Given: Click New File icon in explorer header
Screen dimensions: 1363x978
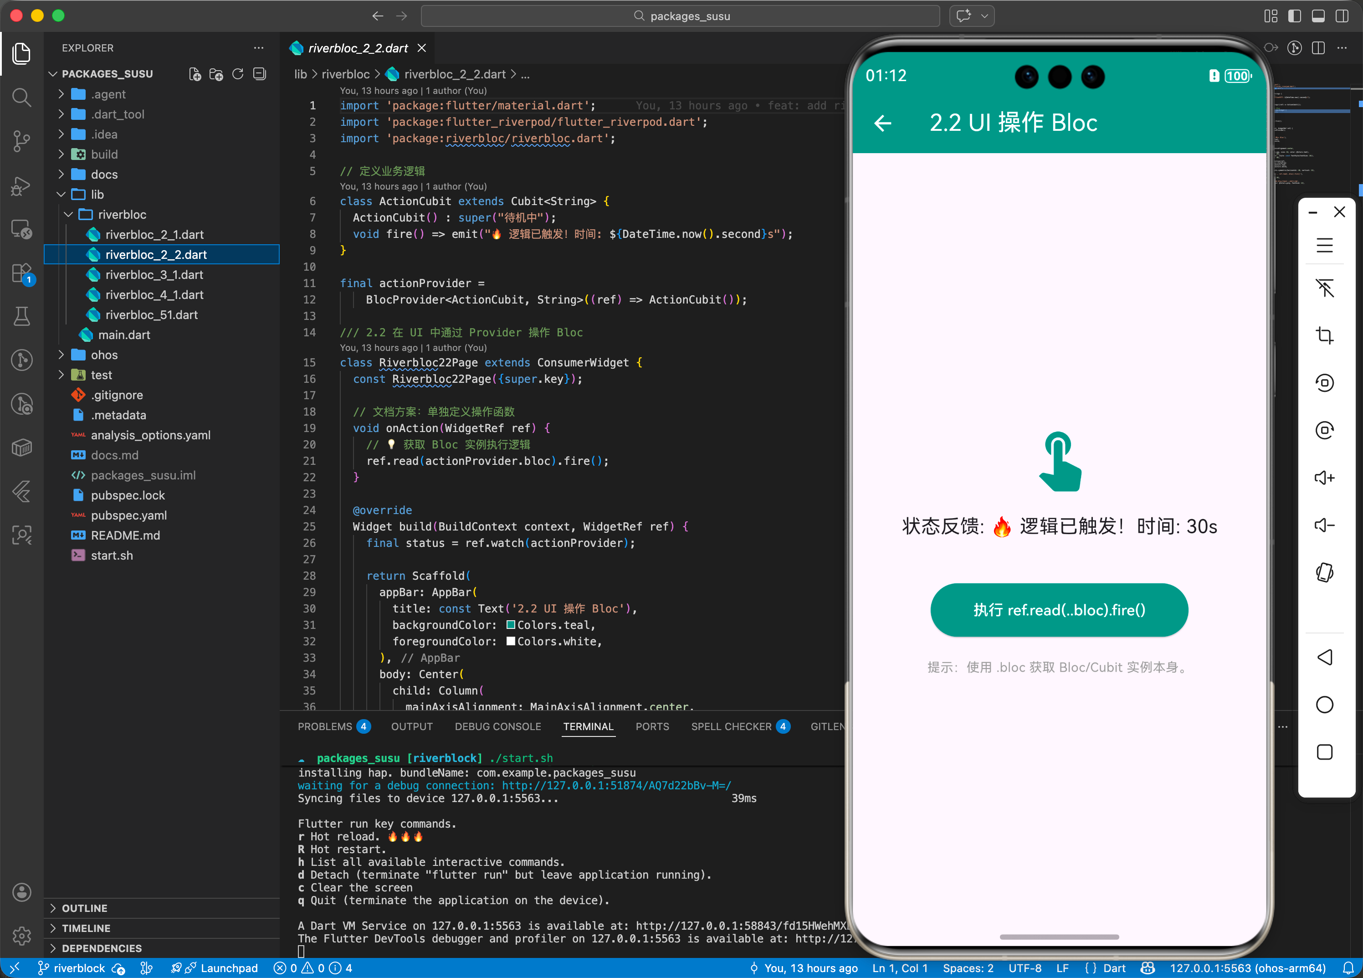Looking at the screenshot, I should tap(195, 74).
